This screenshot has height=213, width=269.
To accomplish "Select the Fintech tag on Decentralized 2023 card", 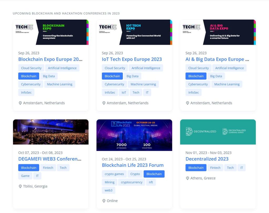I will tap(215, 168).
